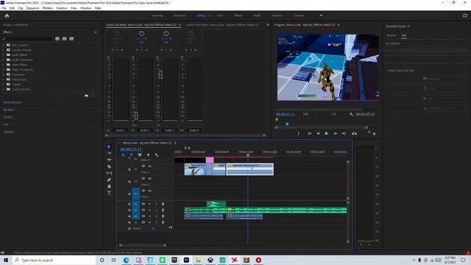Image resolution: width=471 pixels, height=265 pixels.
Task: Open the Media Browser panel
Action: [13, 102]
